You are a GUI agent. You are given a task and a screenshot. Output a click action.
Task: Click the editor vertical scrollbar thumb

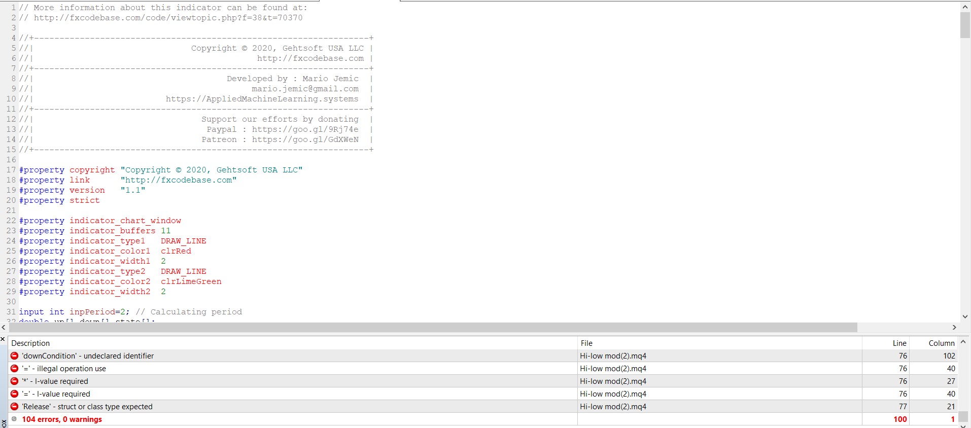[965, 25]
